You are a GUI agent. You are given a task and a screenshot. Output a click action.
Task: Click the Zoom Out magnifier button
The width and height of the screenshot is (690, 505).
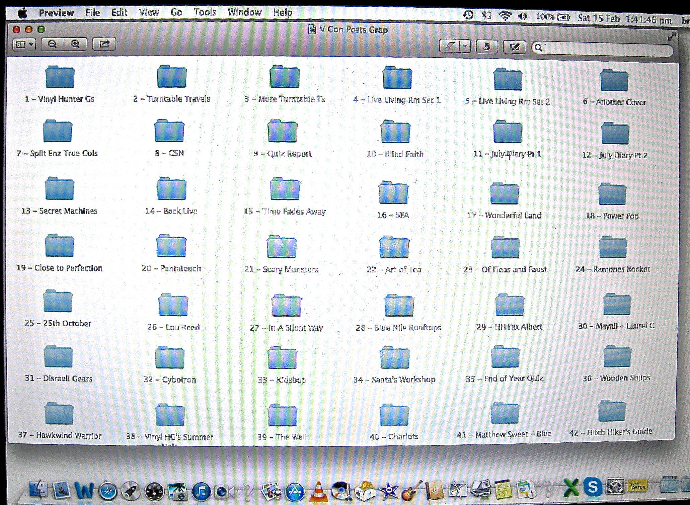pos(53,44)
